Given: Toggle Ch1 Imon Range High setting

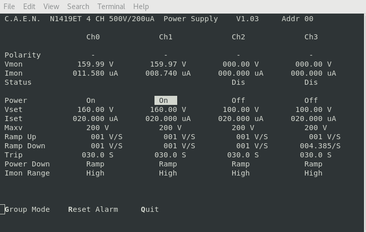Looking at the screenshot, I should coord(168,173).
